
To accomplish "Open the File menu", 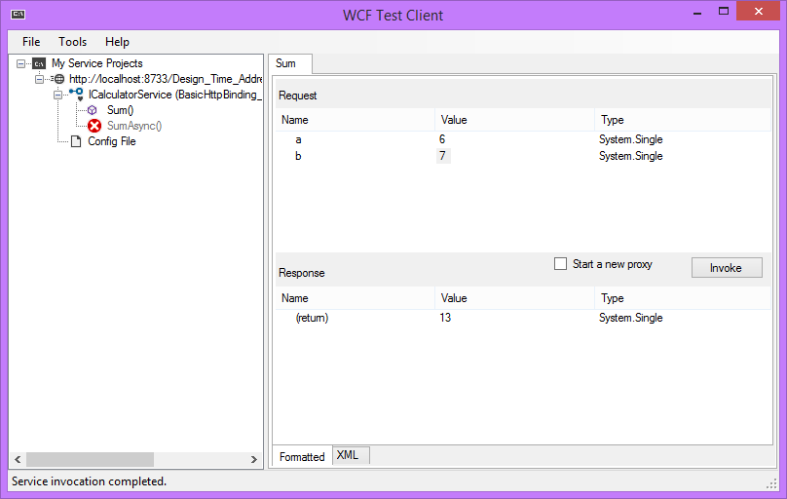I will click(31, 42).
